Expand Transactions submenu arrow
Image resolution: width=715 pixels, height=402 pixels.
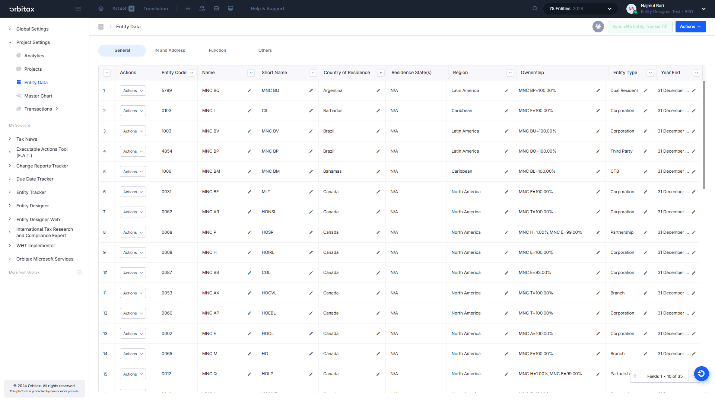57,109
